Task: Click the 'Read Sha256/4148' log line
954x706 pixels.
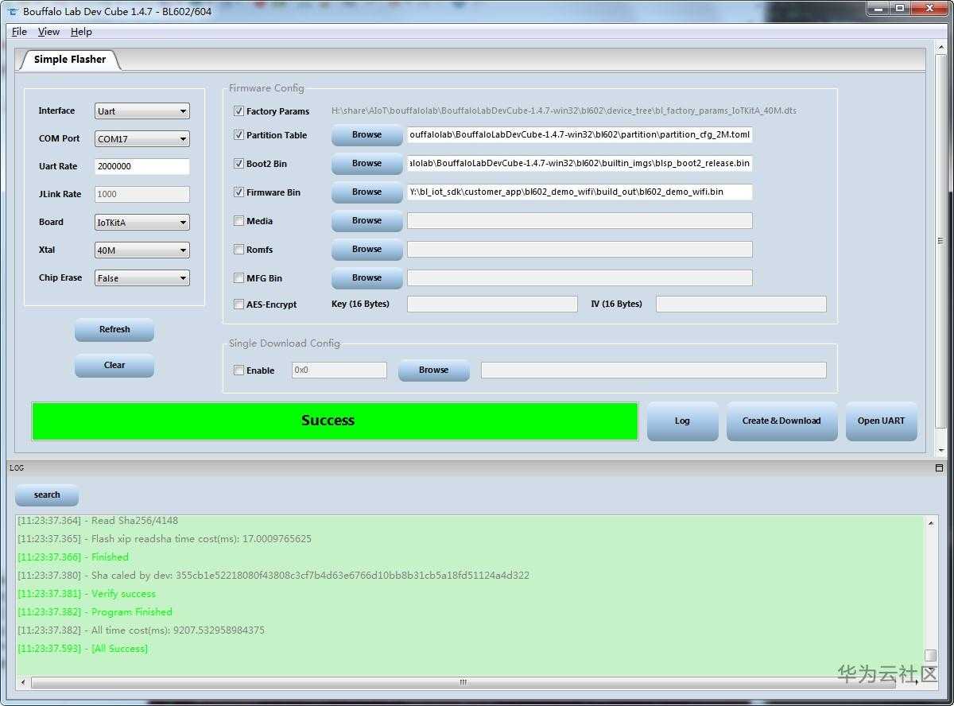Action: (x=98, y=521)
